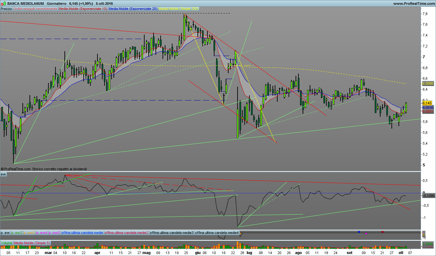Click the 5-ott-2016 date in title
The height and width of the screenshot is (256, 436).
104,4
